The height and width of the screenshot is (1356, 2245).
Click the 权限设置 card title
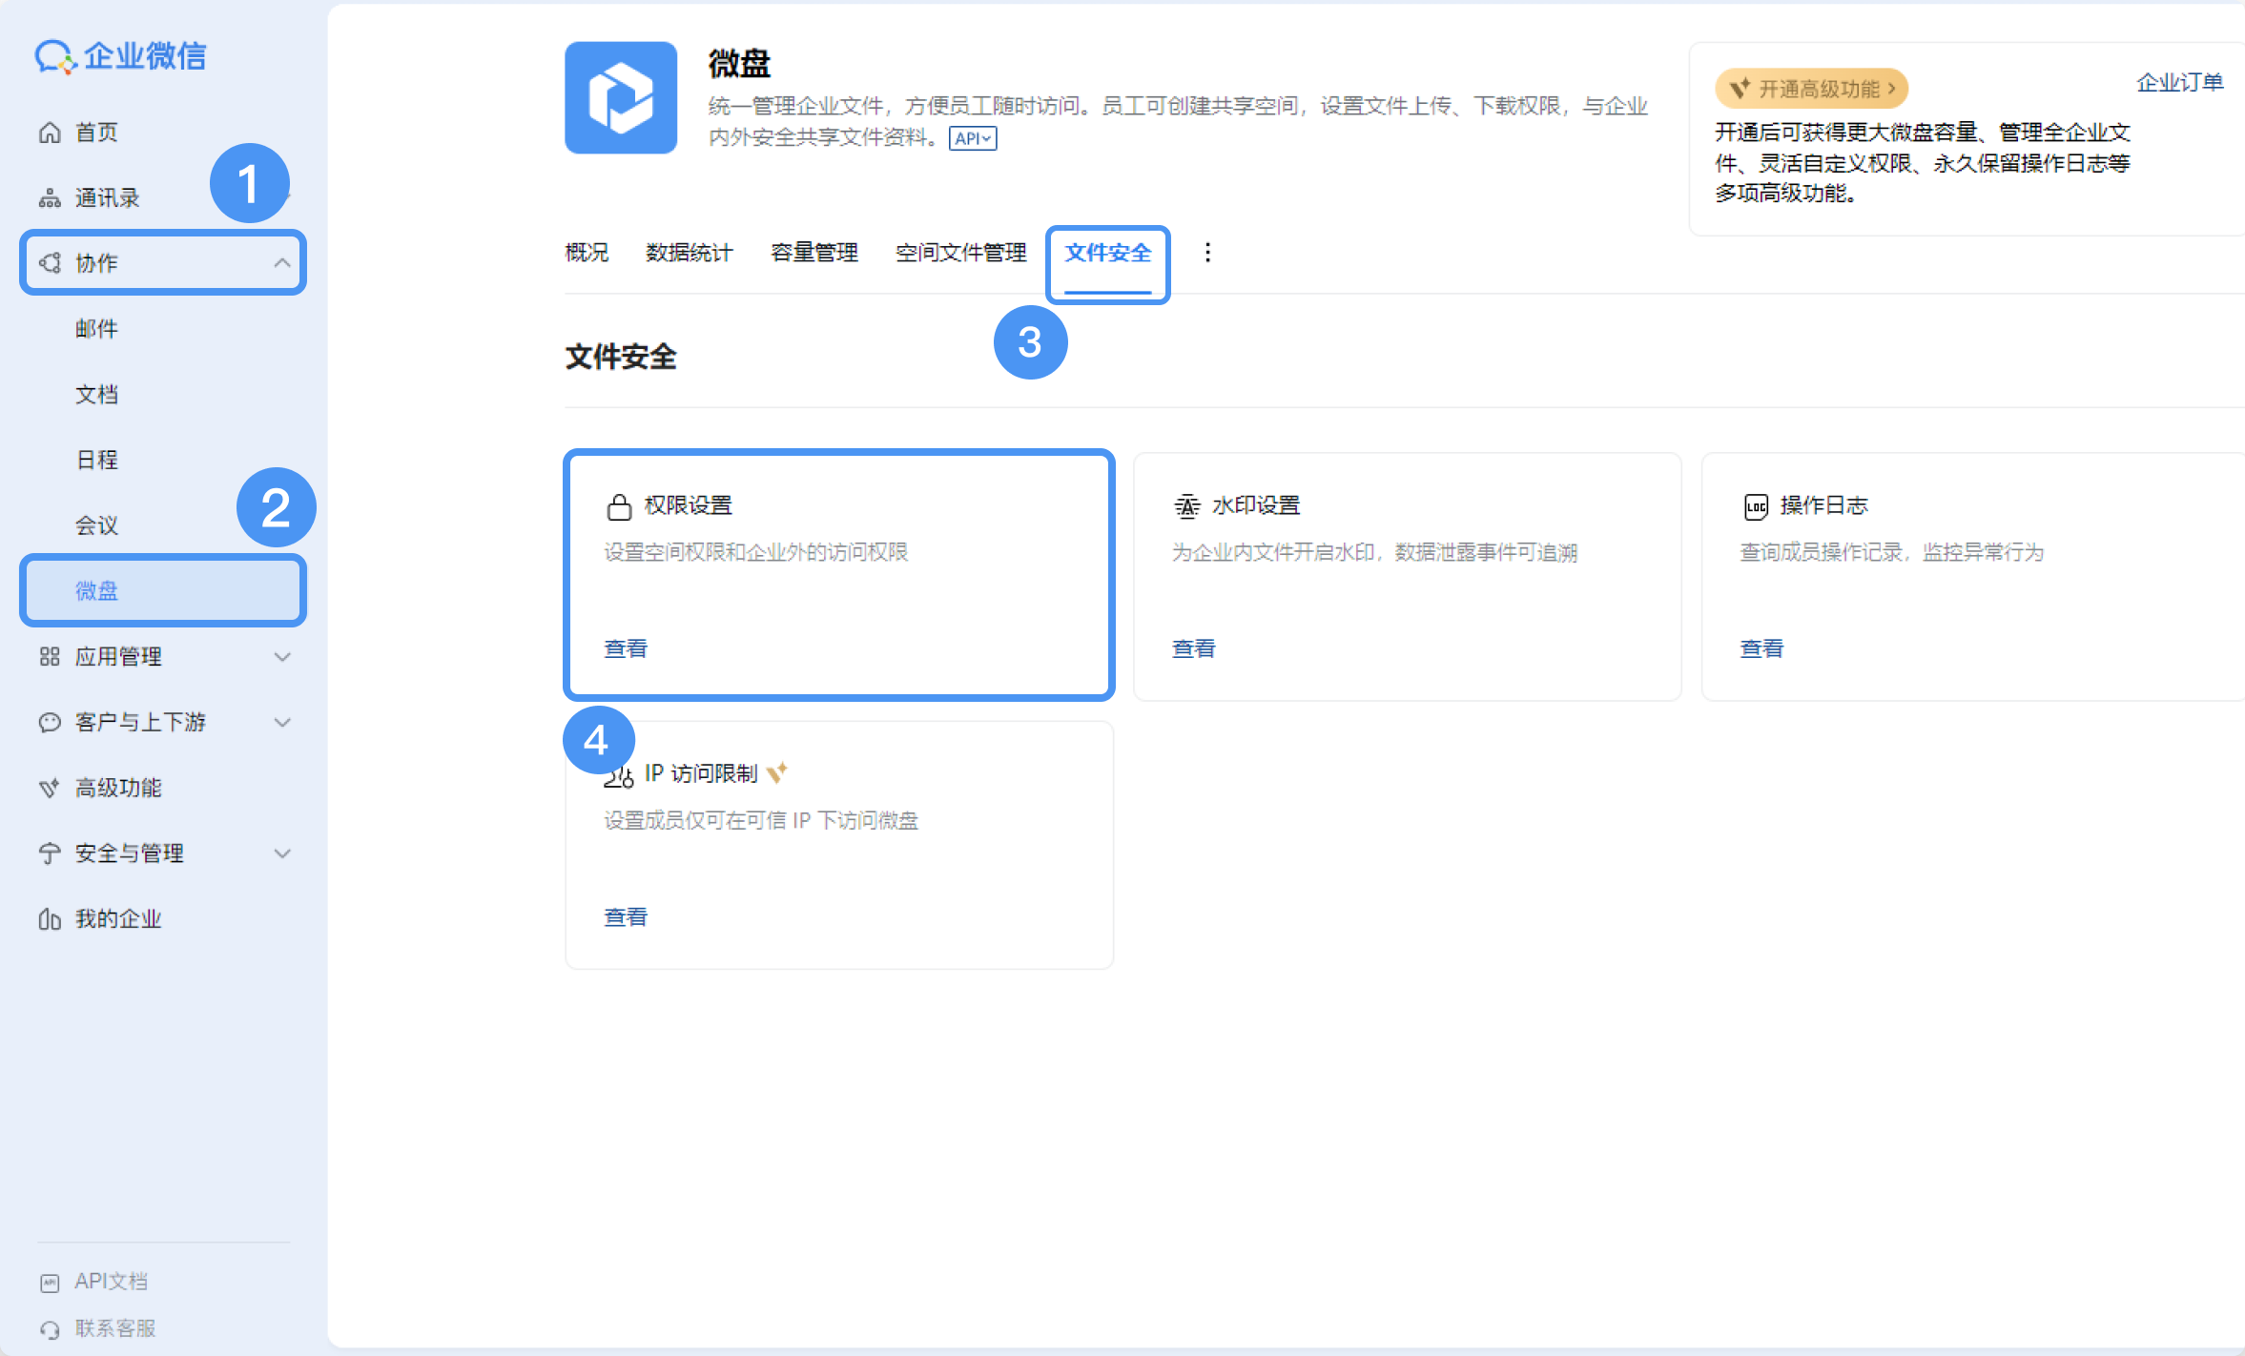tap(689, 505)
